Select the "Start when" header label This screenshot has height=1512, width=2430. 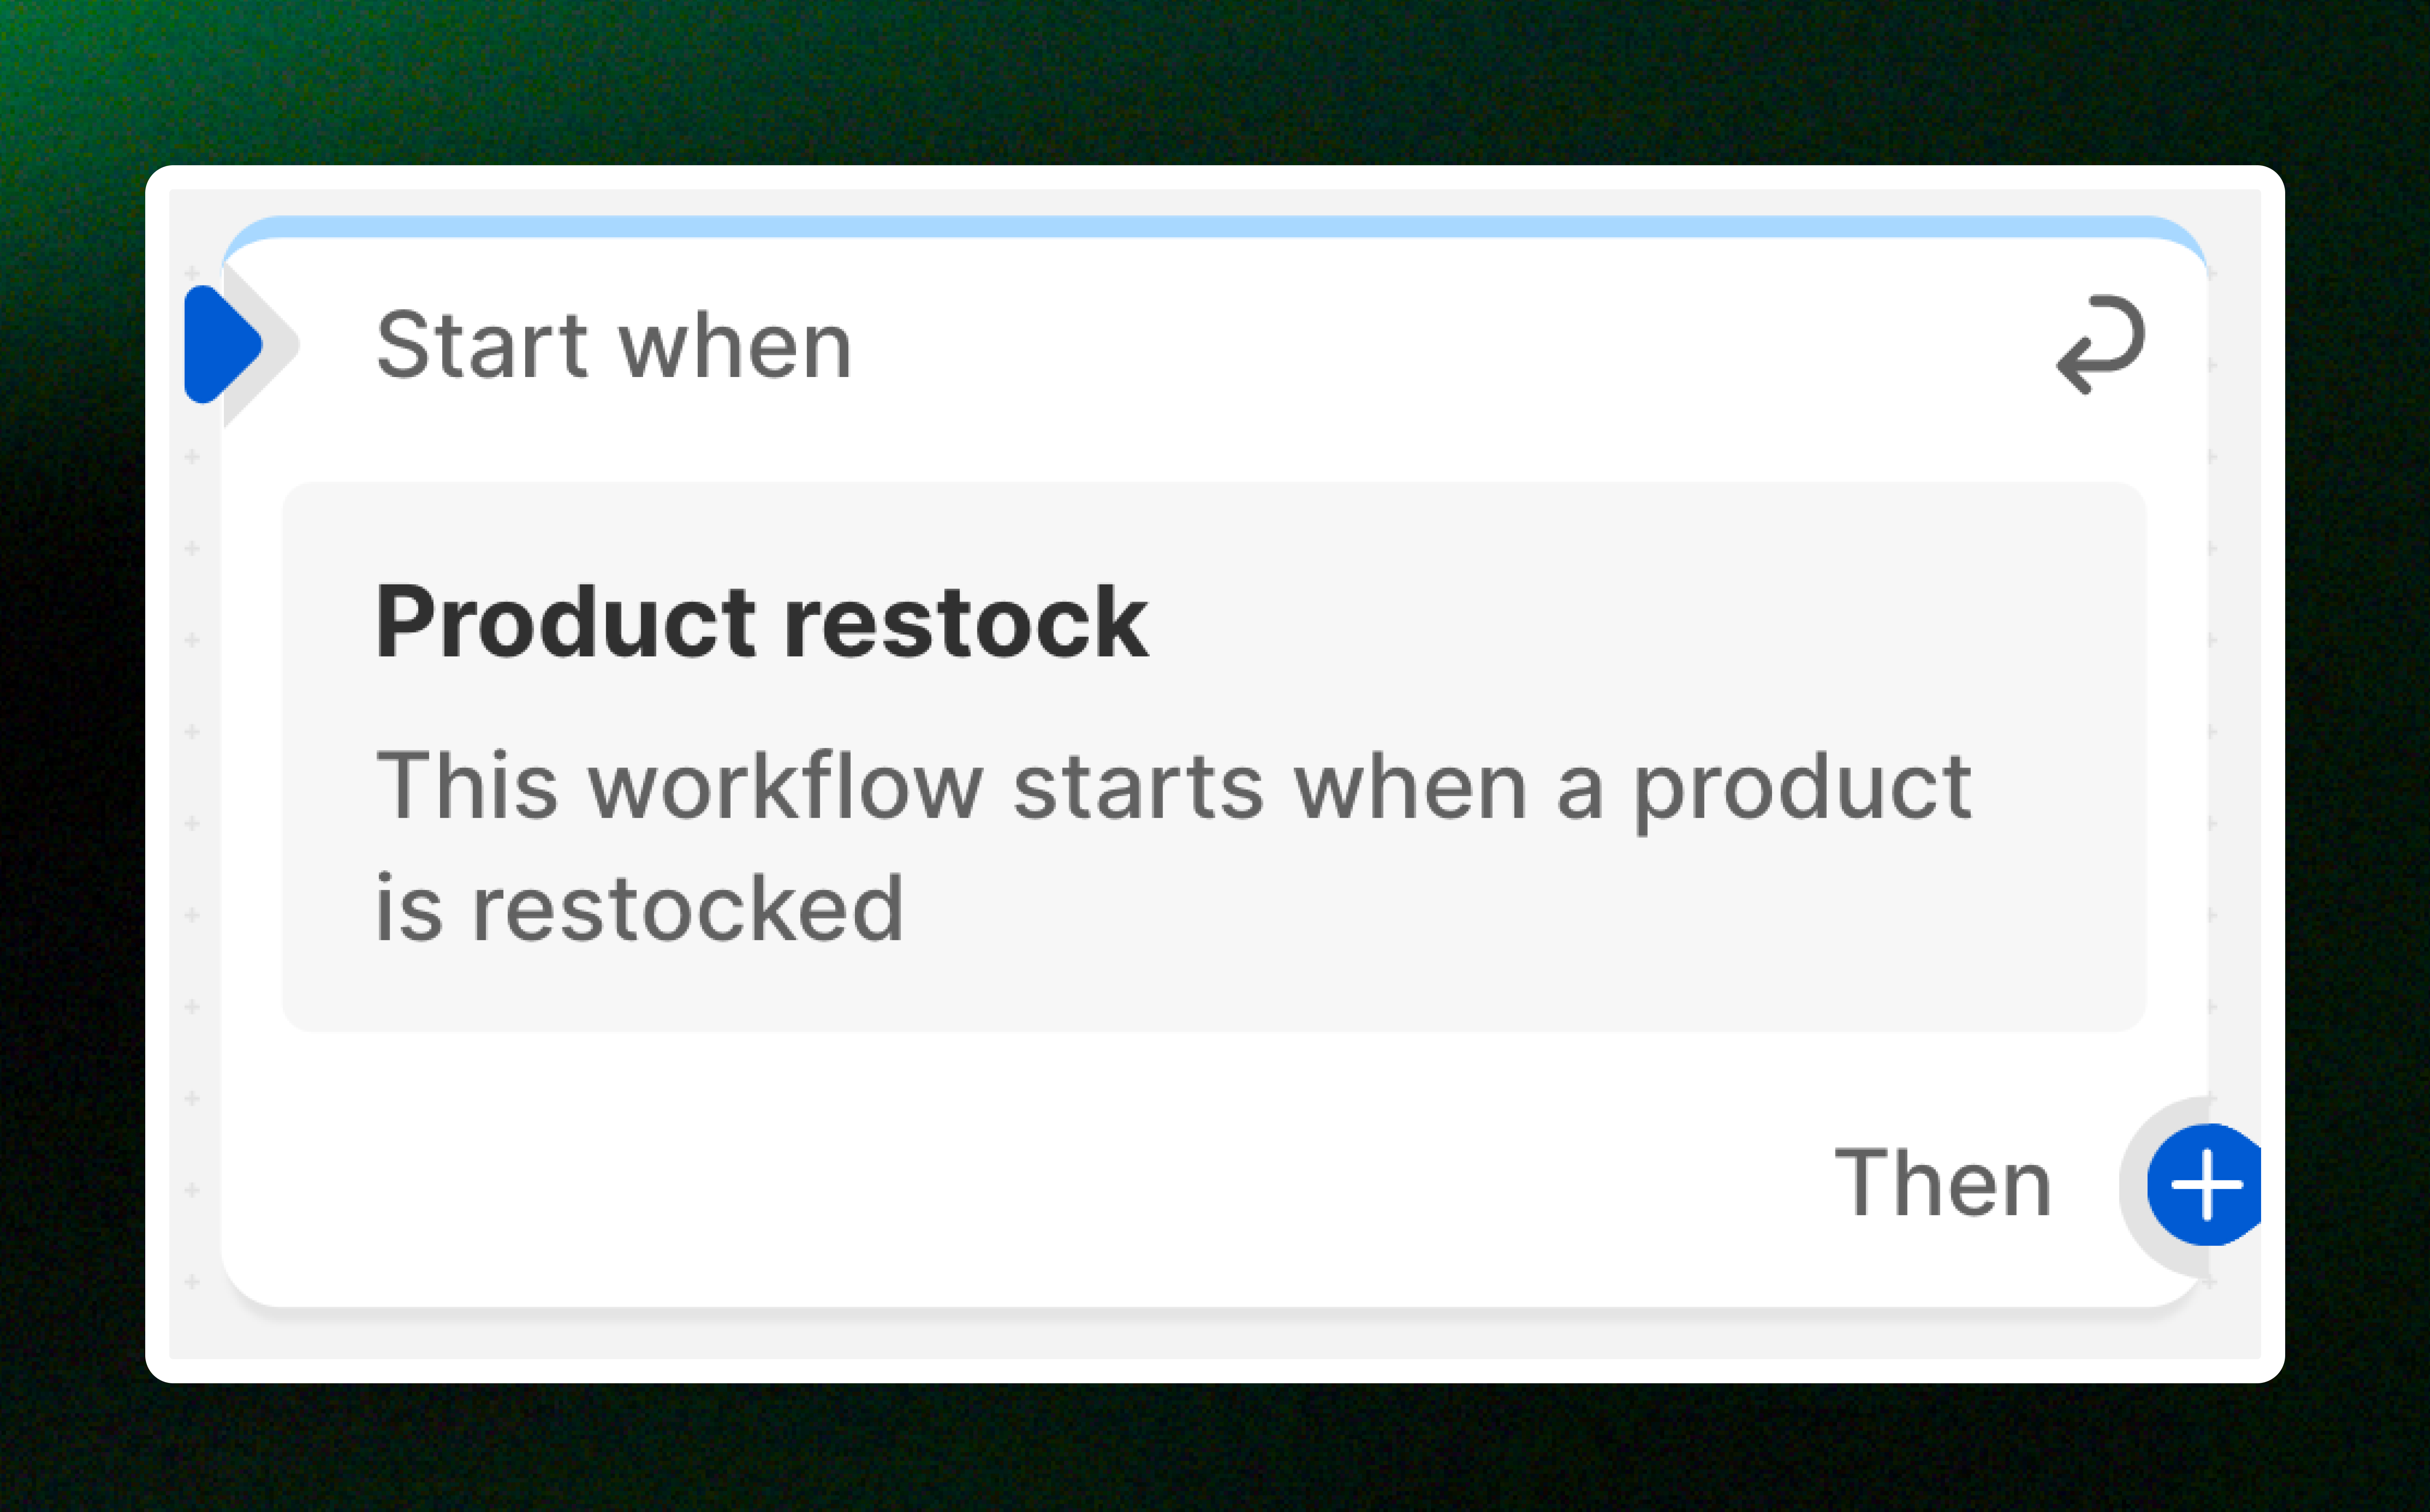(x=613, y=346)
